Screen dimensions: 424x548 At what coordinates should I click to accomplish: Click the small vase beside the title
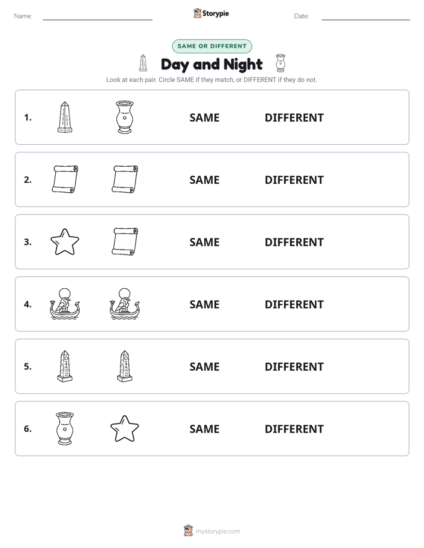tap(280, 63)
